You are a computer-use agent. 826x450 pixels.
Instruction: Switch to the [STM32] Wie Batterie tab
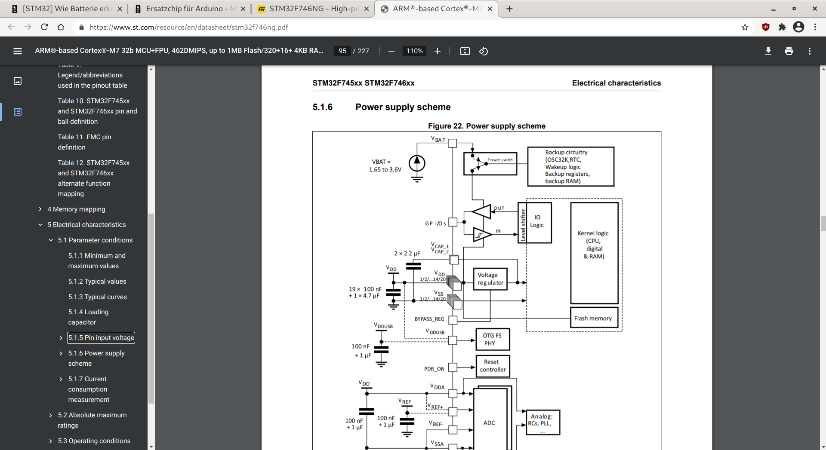coord(67,9)
